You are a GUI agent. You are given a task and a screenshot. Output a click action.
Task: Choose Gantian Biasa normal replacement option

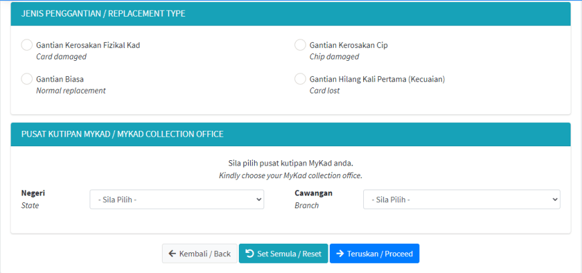(x=27, y=79)
